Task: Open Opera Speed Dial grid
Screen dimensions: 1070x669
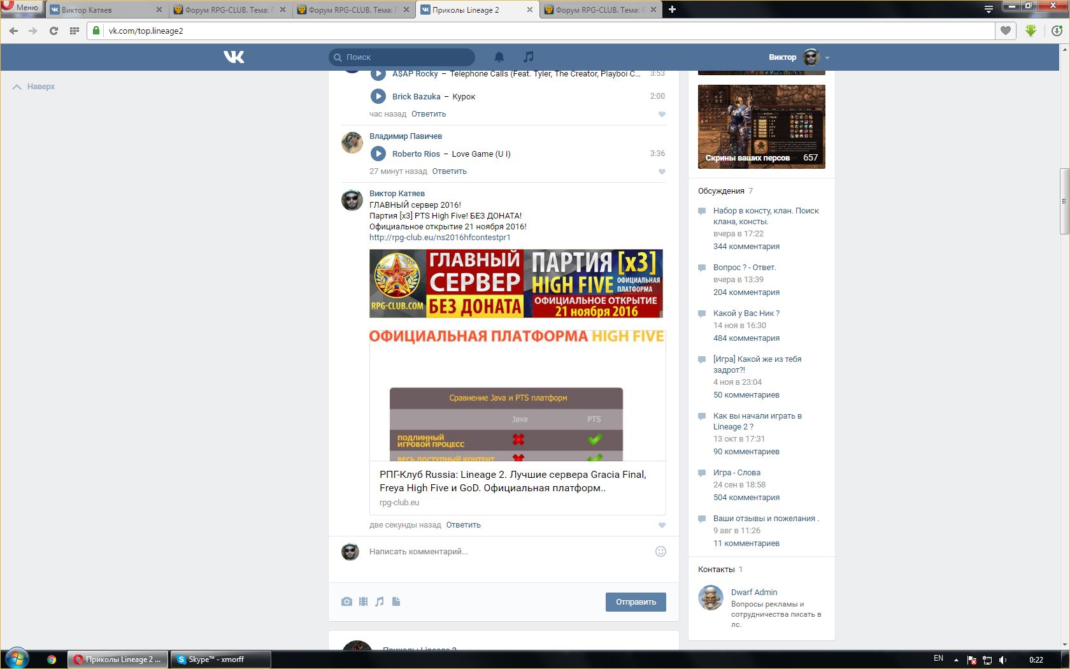Action: 74,31
